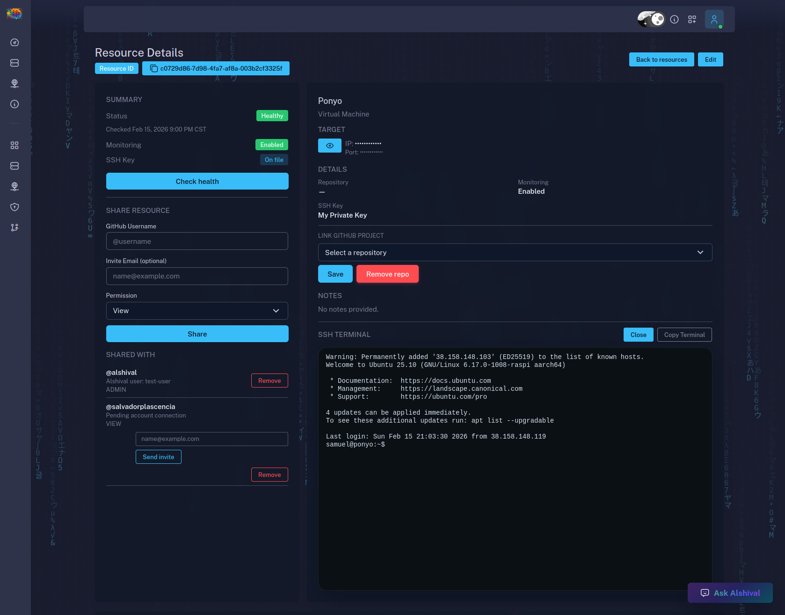Open the user profile icon in top bar
The width and height of the screenshot is (785, 615).
click(x=714, y=20)
